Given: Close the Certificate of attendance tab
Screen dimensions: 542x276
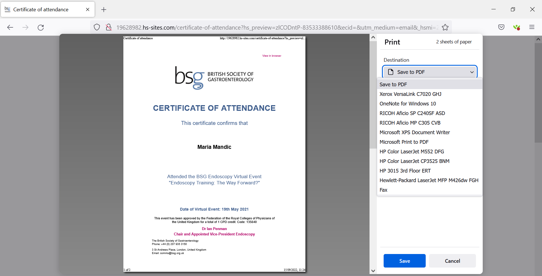Looking at the screenshot, I should click(x=88, y=10).
